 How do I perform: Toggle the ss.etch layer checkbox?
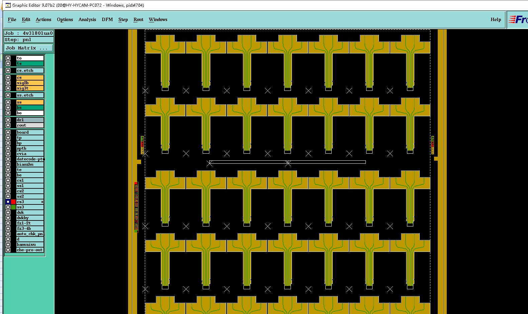tap(8, 95)
